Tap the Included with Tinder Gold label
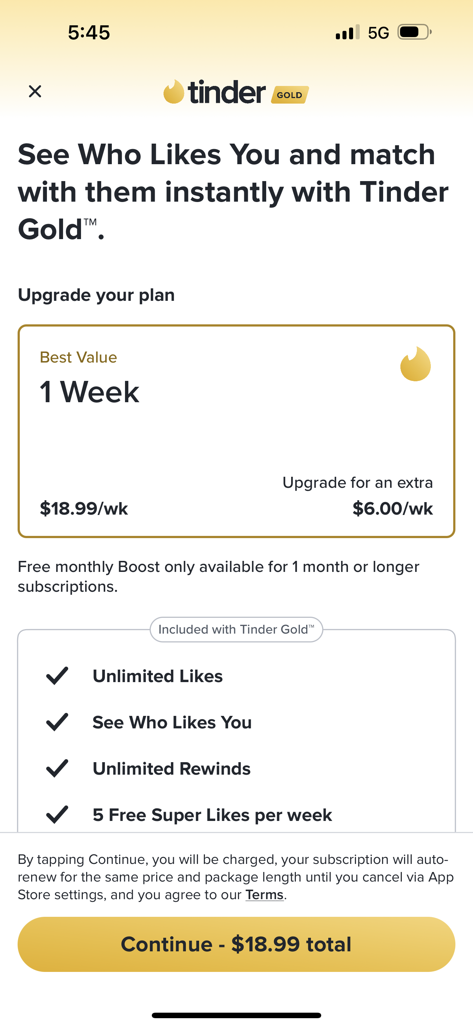 coord(236,630)
